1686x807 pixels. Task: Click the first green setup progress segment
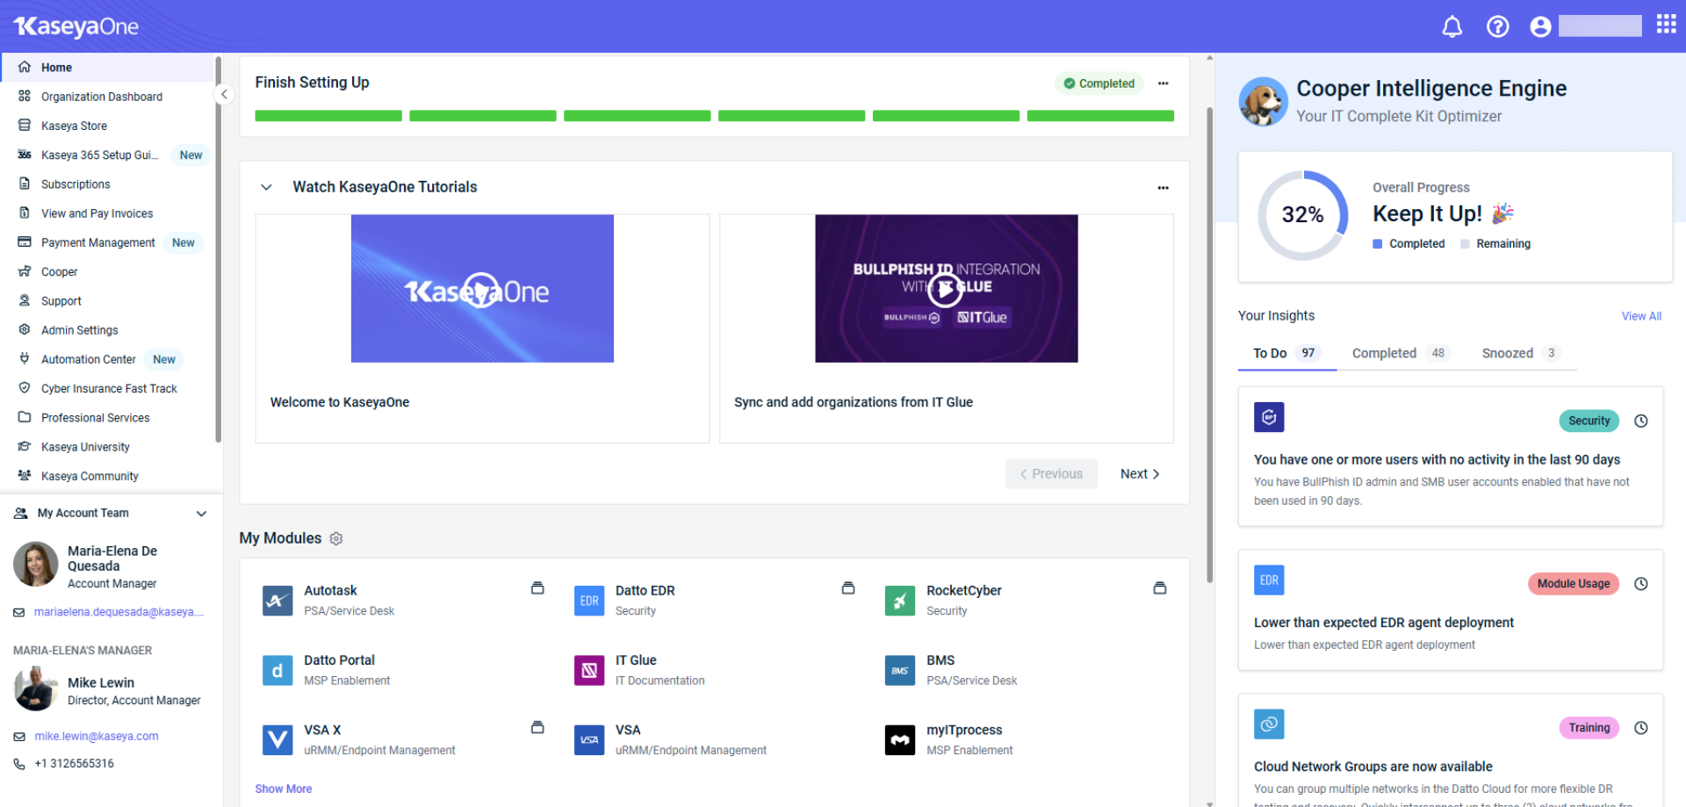328,116
